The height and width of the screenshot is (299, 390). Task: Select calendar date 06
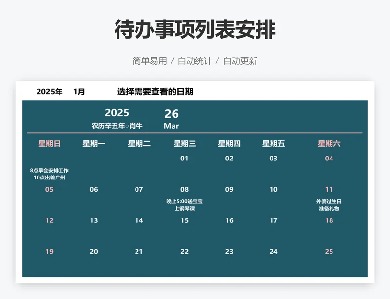(x=94, y=189)
